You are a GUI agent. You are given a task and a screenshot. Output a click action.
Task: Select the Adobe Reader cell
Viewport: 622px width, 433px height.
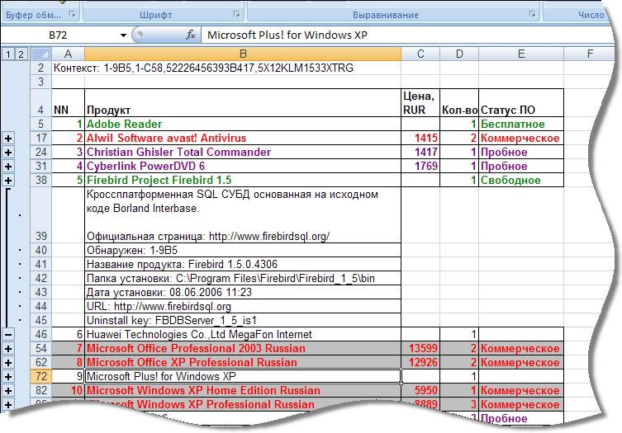[243, 124]
